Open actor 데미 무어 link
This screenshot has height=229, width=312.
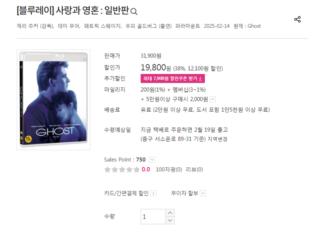coord(68,26)
